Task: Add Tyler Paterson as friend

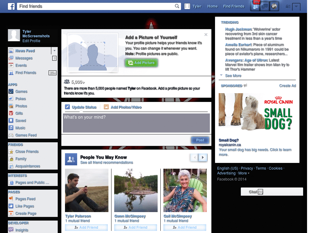Action: point(86,228)
